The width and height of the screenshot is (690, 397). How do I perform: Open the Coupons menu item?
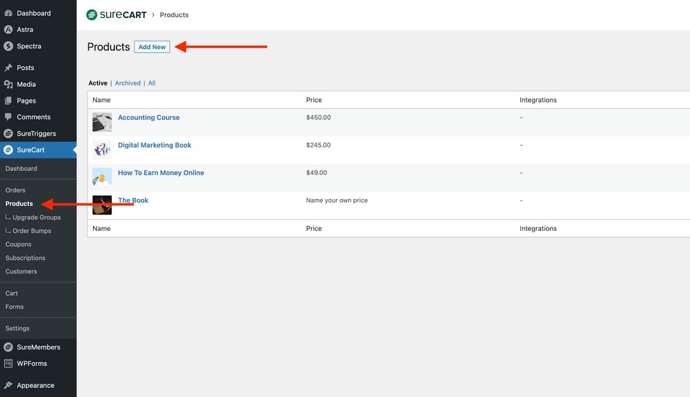click(19, 244)
